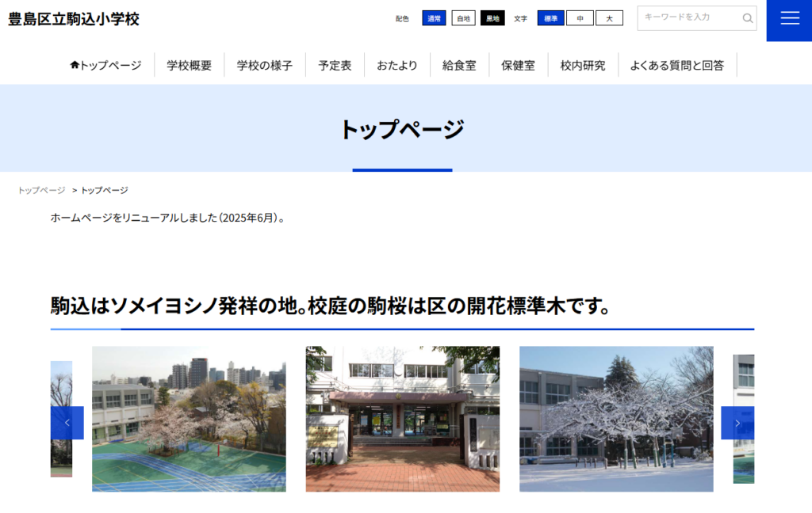Image resolution: width=812 pixels, height=513 pixels.
Task: Set text size to 標準
Action: 550,18
